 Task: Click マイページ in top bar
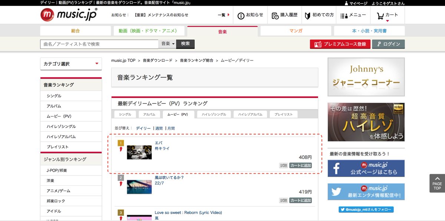click(x=356, y=3)
